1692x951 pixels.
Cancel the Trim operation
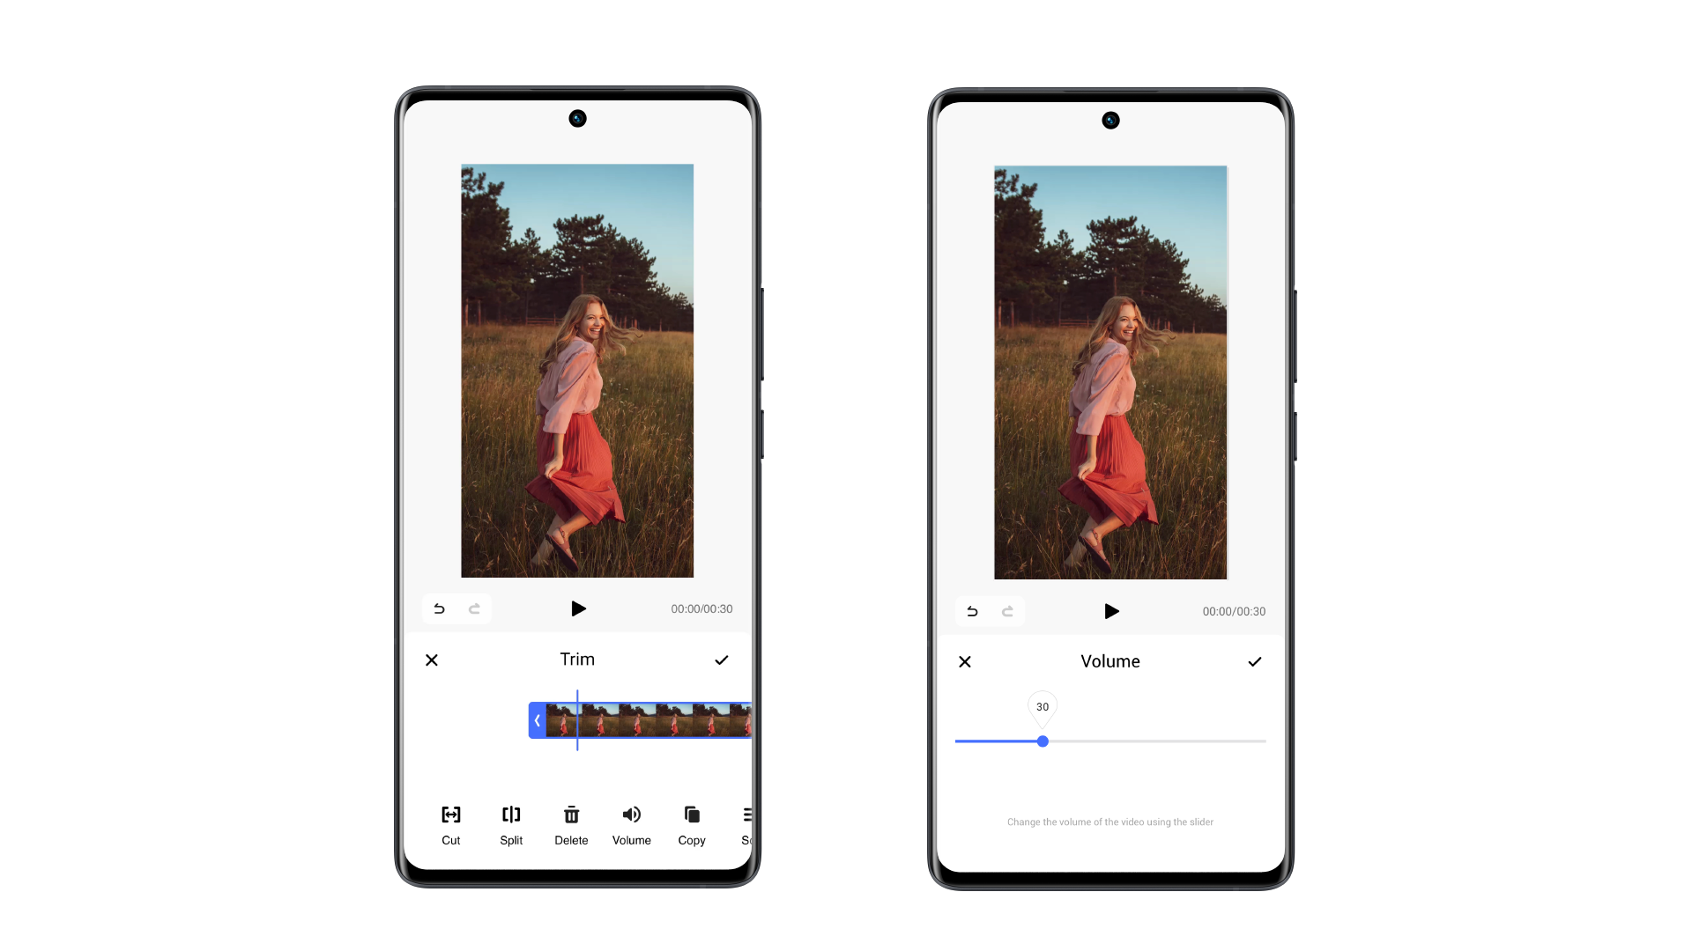431,659
